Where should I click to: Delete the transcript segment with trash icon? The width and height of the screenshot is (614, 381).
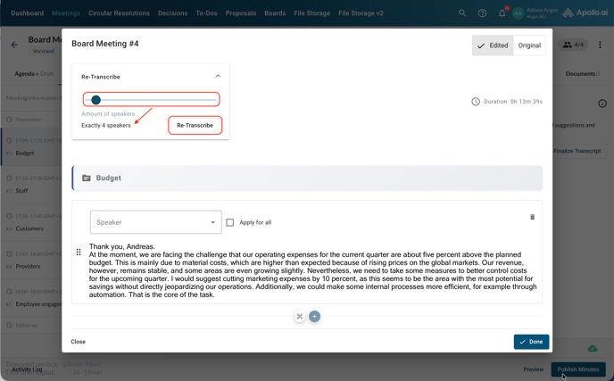532,217
